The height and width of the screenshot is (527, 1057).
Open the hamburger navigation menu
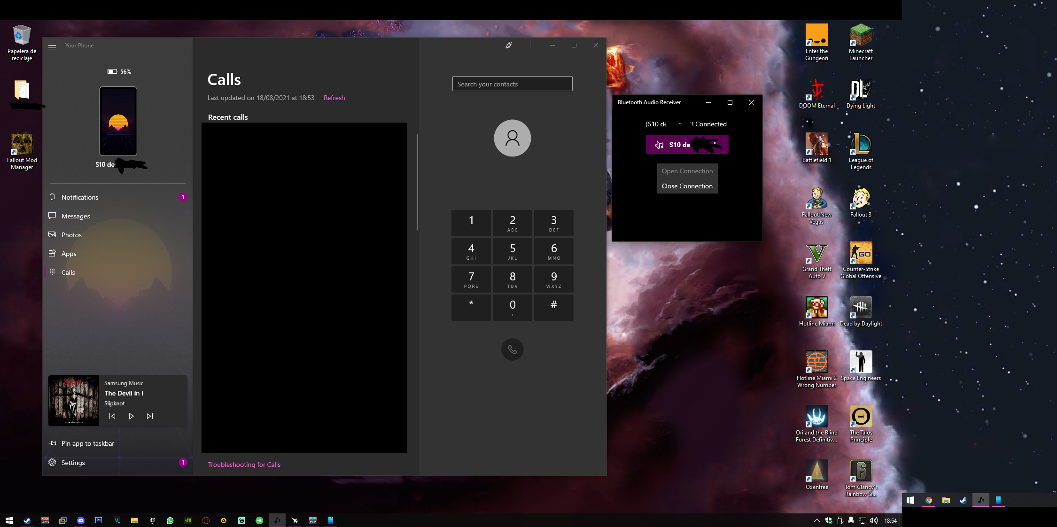tap(52, 46)
